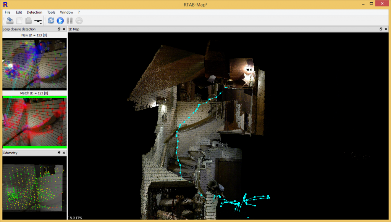Click the refresh/reset cache toolbar icon

[x=51, y=21]
